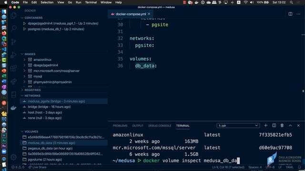Change LF end of line sequence

coord(280,167)
